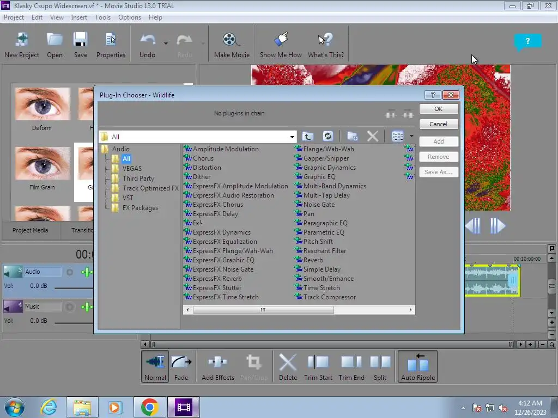Image resolution: width=558 pixels, height=418 pixels.
Task: Select the Film Grain effect thumbnail
Action: 43,169
